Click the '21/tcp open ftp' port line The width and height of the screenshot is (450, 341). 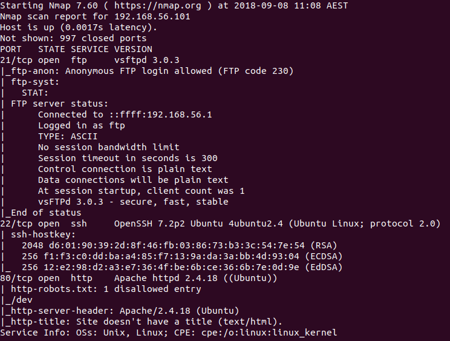pos(90,60)
